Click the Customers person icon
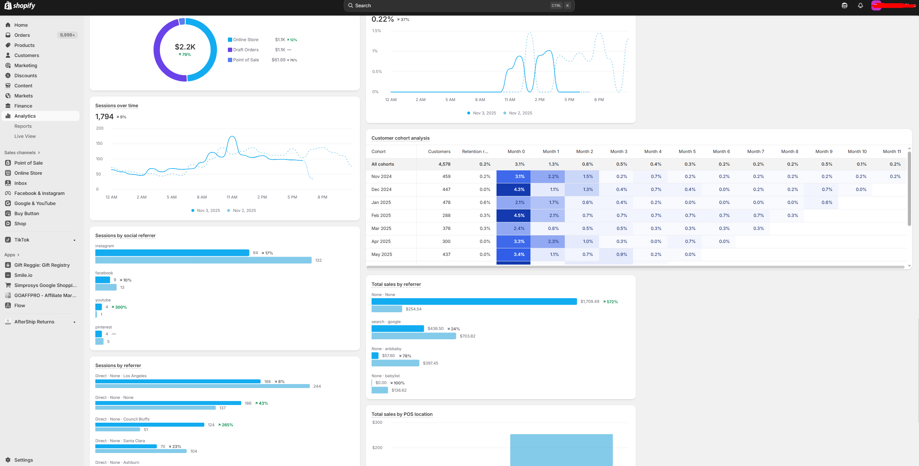This screenshot has width=919, height=466. (8, 55)
